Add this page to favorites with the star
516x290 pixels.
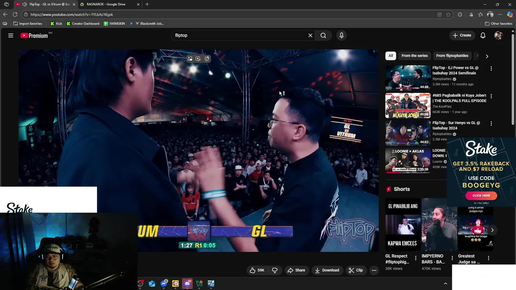coord(448,14)
